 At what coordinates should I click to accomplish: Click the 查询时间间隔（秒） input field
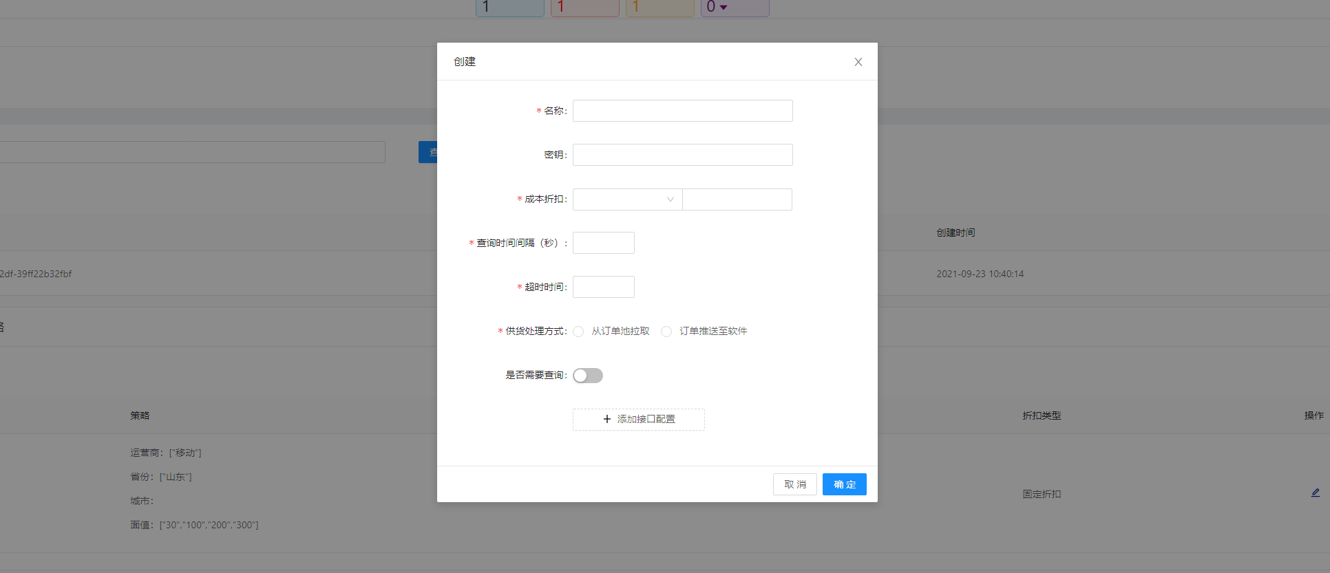604,243
